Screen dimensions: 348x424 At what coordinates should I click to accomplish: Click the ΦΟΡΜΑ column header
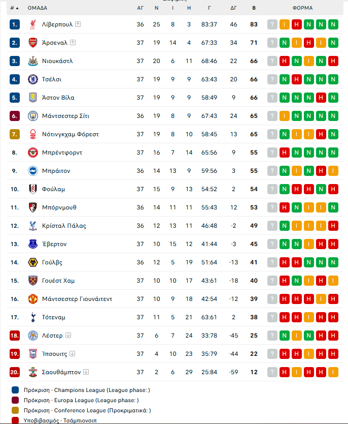click(x=302, y=8)
